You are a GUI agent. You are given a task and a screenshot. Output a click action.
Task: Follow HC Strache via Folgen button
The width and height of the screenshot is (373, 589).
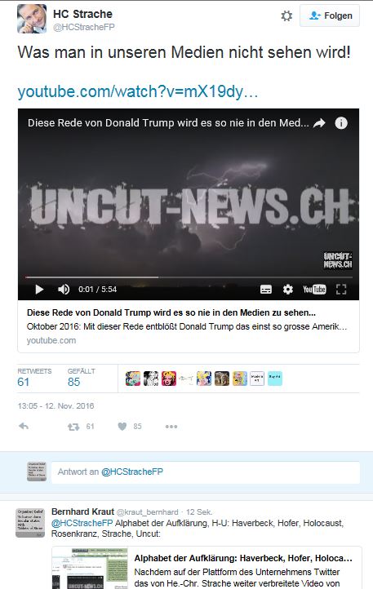click(x=330, y=15)
